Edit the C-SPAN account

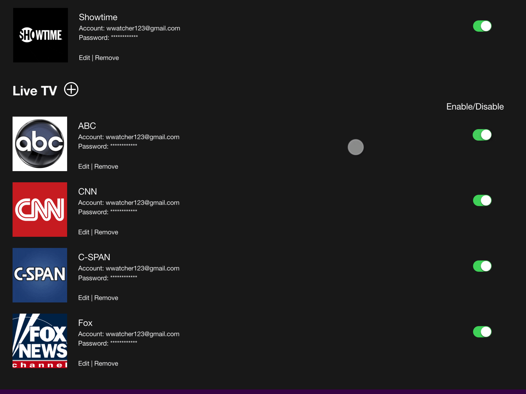point(84,298)
